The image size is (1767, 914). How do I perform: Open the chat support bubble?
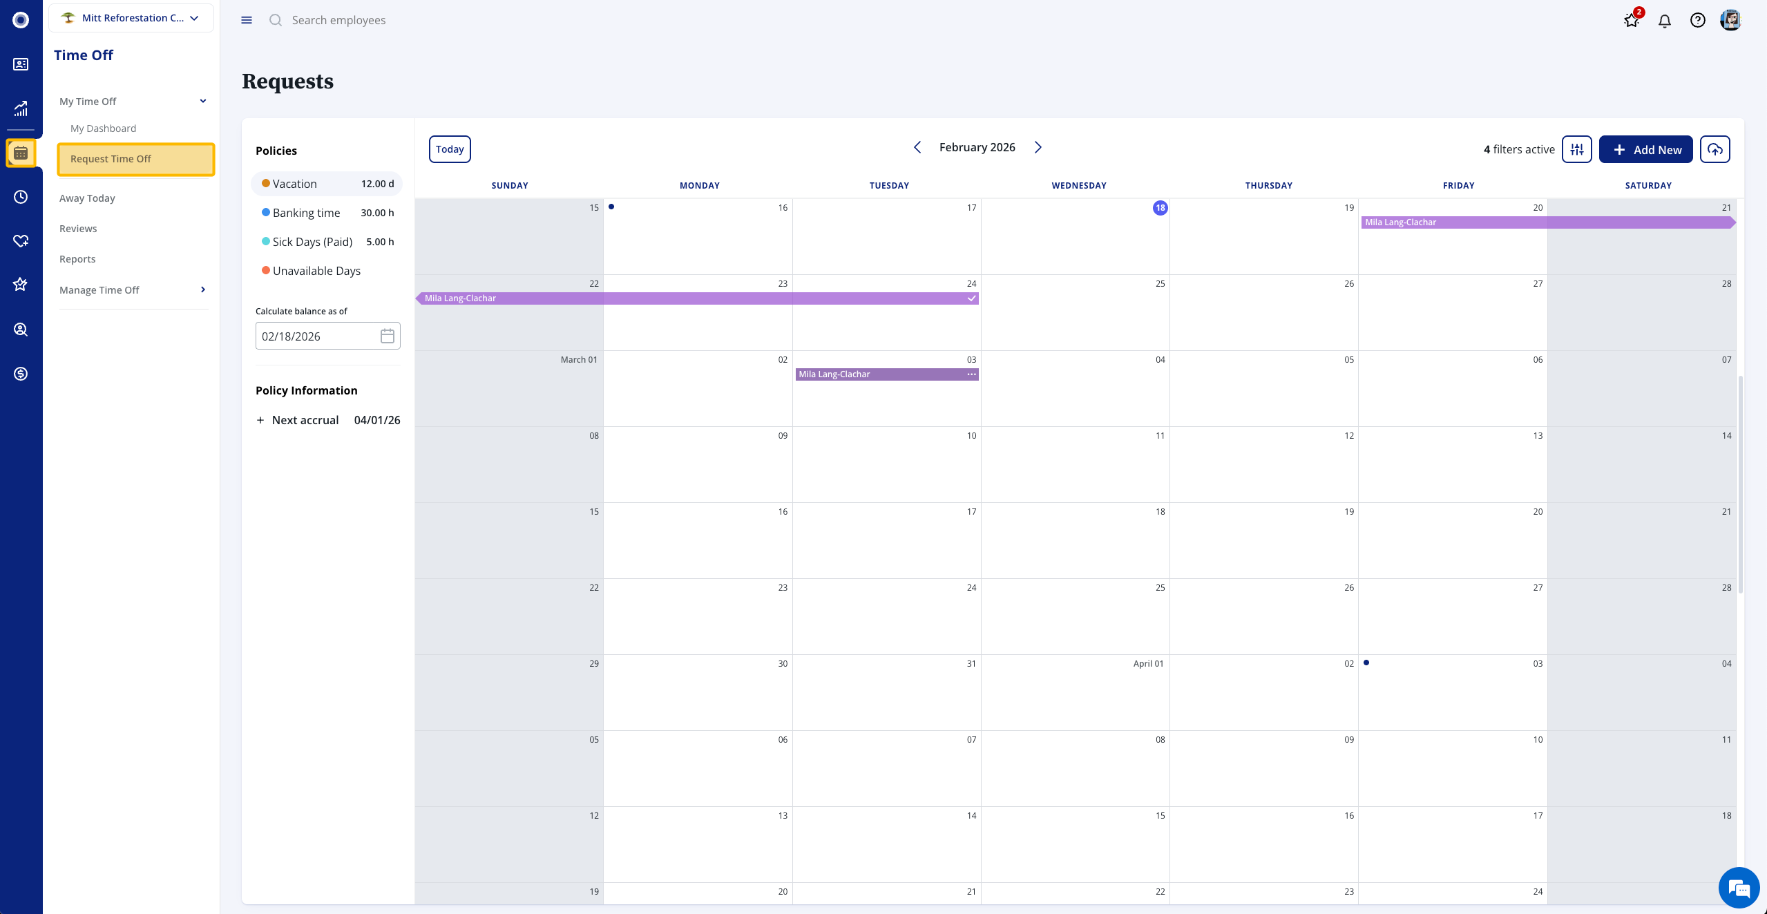[1738, 888]
